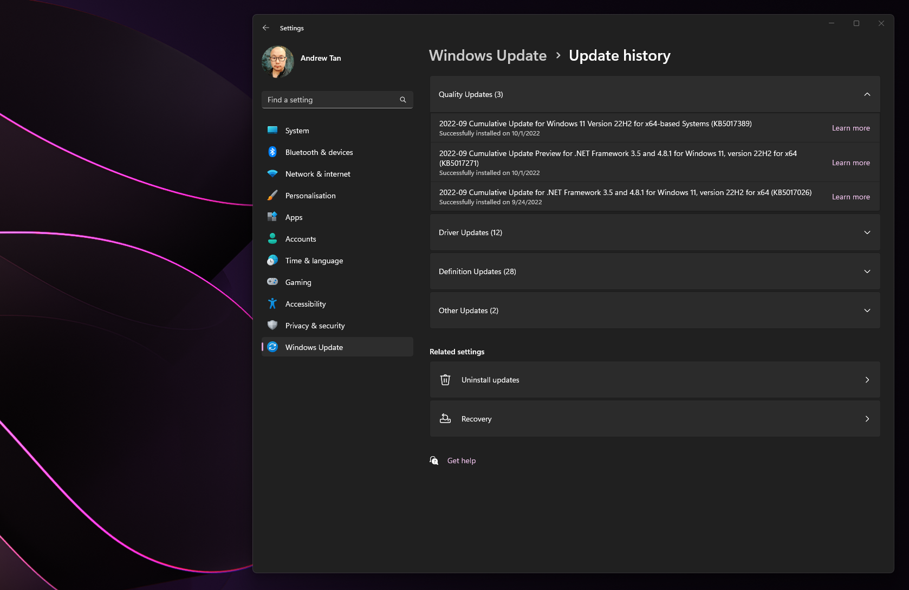Collapse the Quality Updates section
Image resolution: width=909 pixels, height=590 pixels.
pyautogui.click(x=867, y=94)
